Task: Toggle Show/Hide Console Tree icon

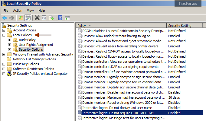Action: [x=28, y=18]
